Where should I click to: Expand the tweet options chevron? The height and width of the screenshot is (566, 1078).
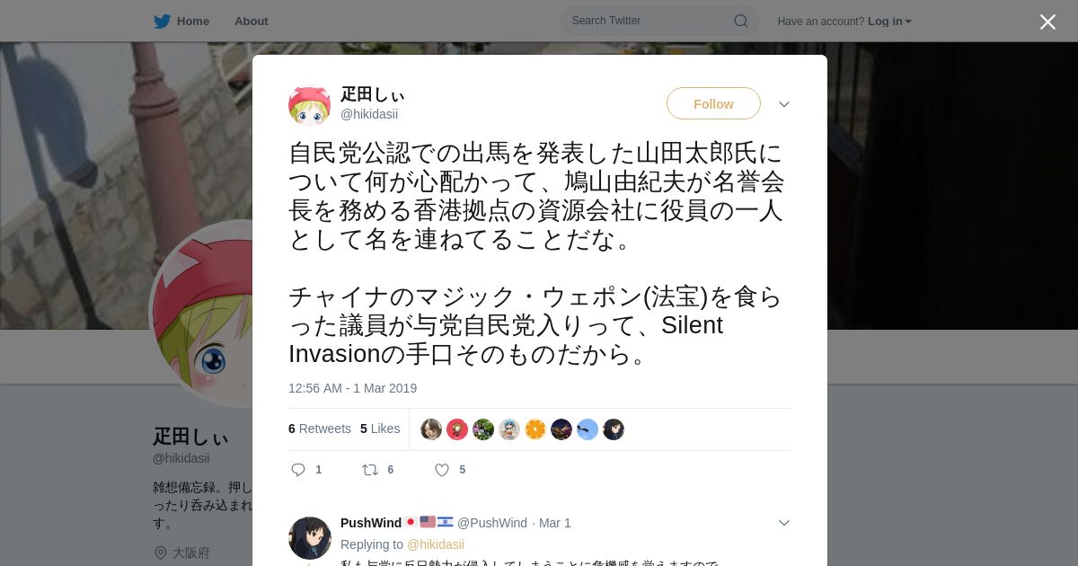point(784,104)
